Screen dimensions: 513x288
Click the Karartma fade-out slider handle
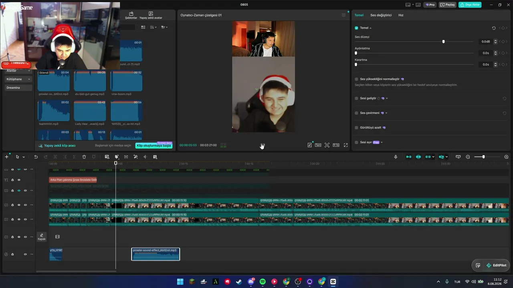point(356,64)
